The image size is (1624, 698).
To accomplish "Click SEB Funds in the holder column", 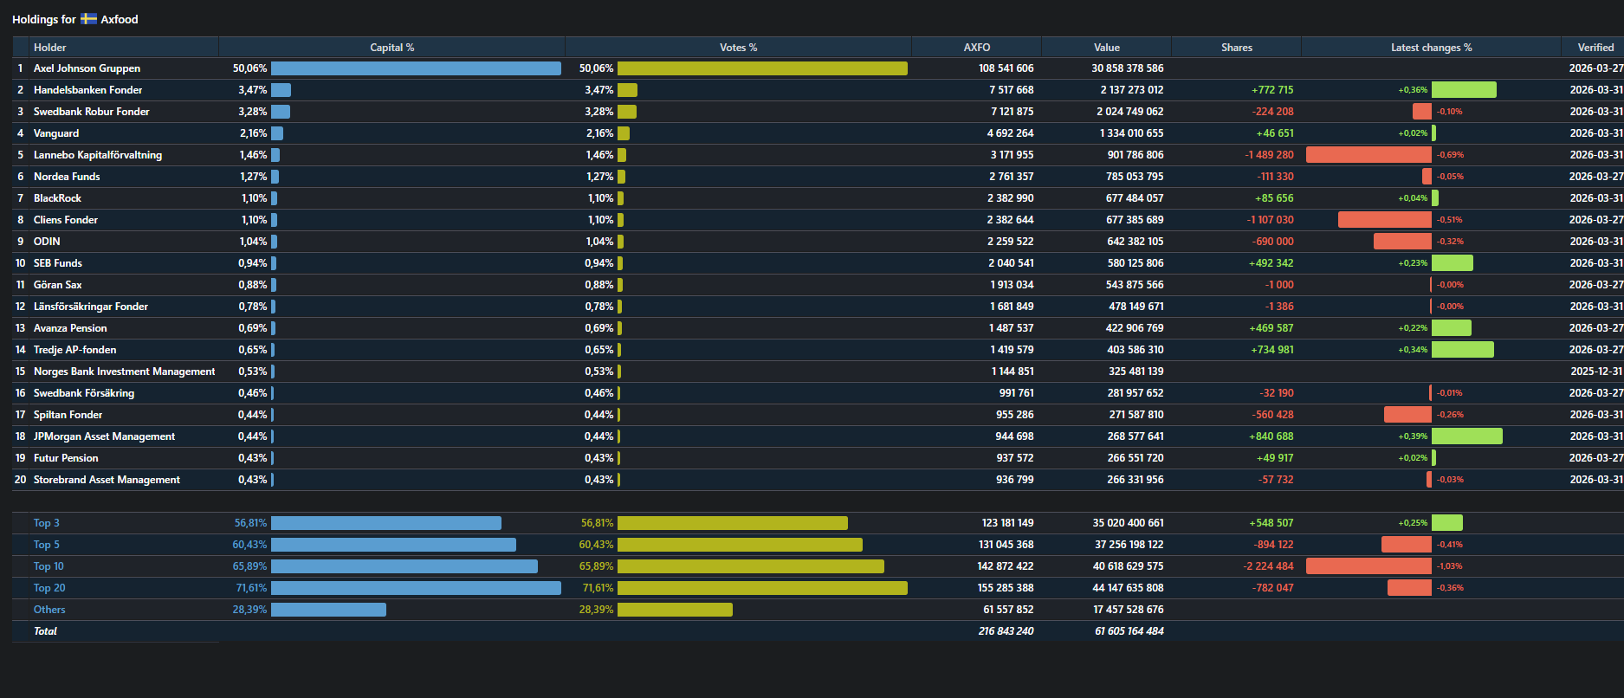I will (58, 263).
